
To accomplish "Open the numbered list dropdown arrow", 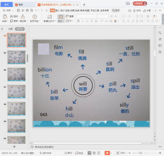I will click(x=132, y=16).
